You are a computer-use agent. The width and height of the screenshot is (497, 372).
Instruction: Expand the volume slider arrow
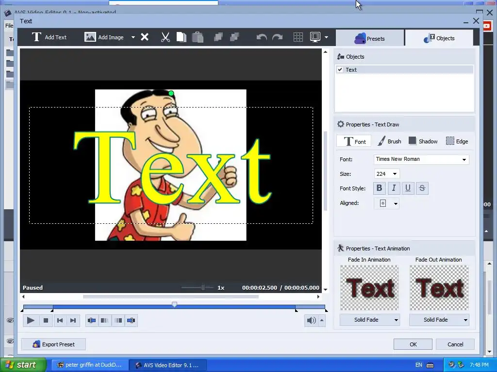point(322,321)
